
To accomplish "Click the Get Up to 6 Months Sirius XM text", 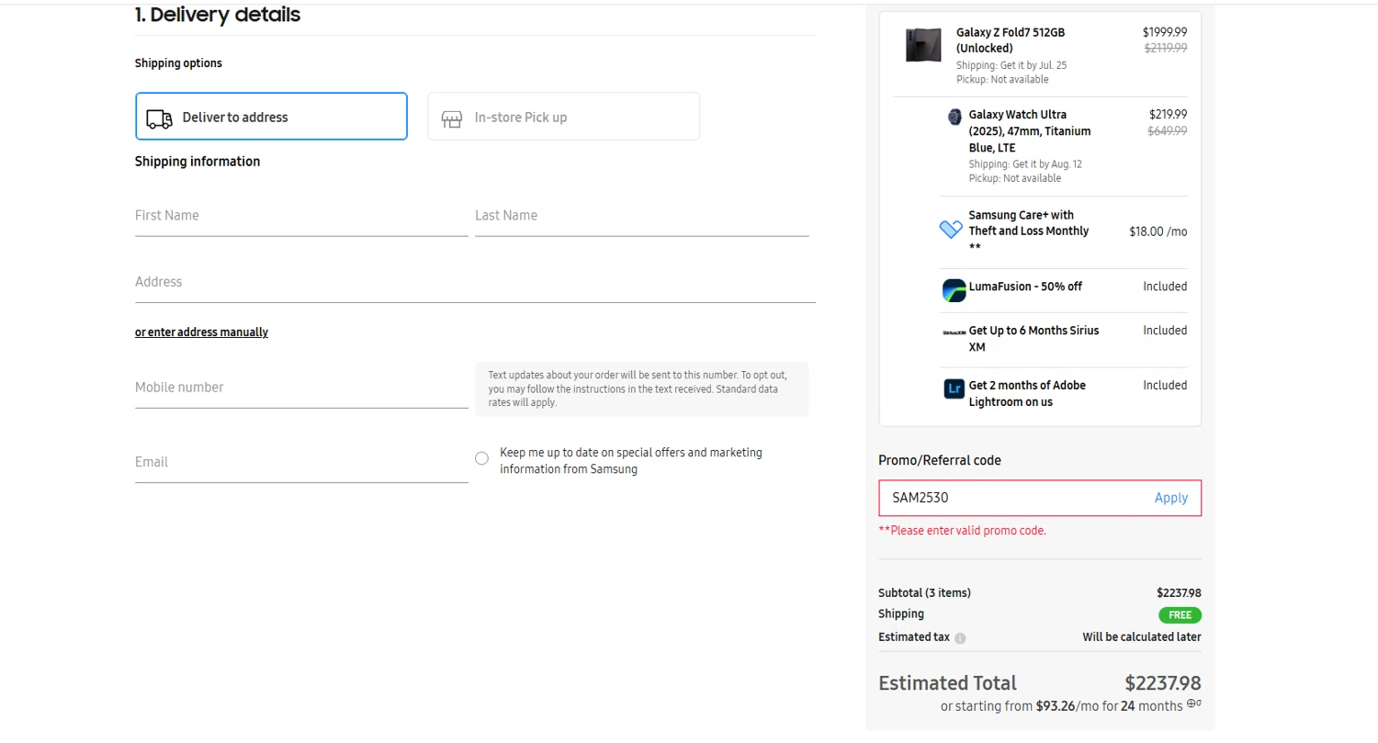I will (1033, 339).
